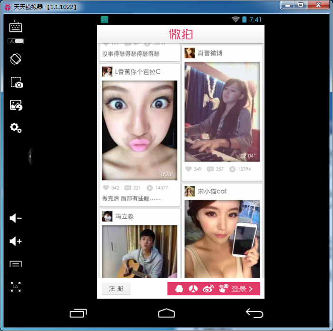Tap the 微拍 logo header
Screen dimensions: 333x331
tap(181, 34)
